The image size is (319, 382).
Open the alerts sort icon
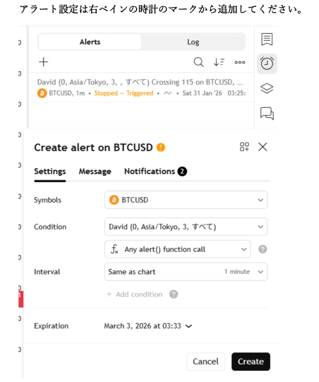219,62
